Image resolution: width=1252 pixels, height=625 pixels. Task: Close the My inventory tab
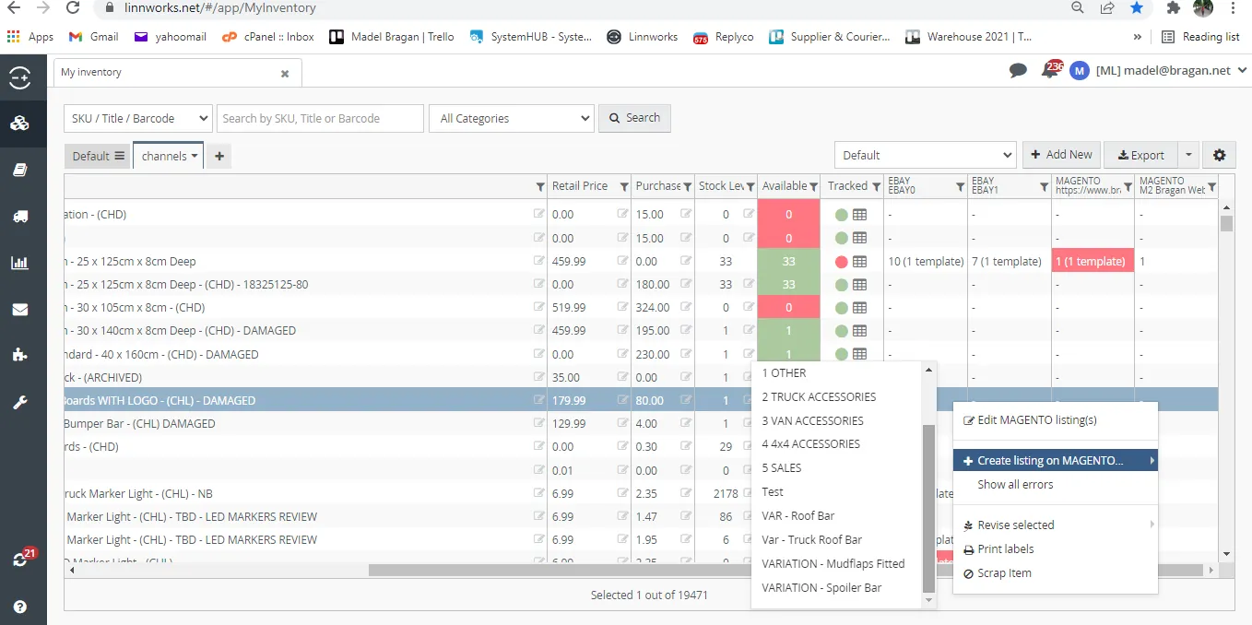point(285,74)
